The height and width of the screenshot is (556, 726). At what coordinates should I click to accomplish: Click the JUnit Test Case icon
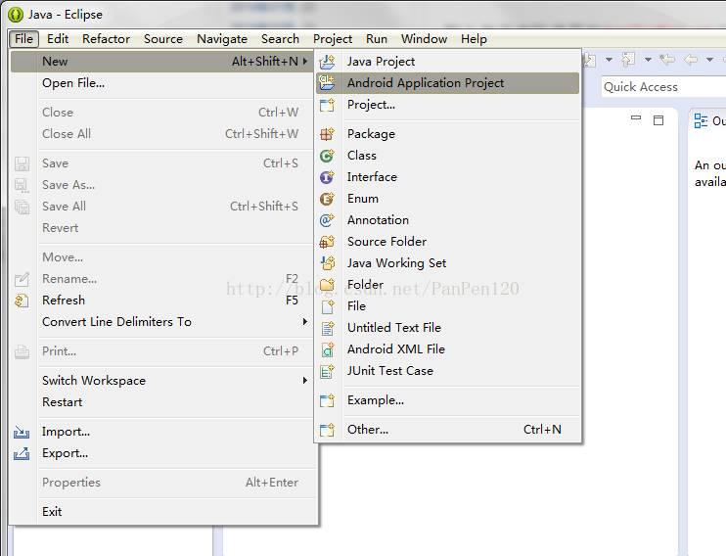pyautogui.click(x=327, y=371)
